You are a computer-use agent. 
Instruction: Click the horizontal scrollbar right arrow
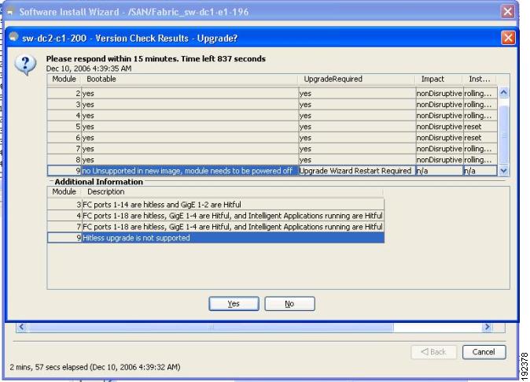pos(487,327)
